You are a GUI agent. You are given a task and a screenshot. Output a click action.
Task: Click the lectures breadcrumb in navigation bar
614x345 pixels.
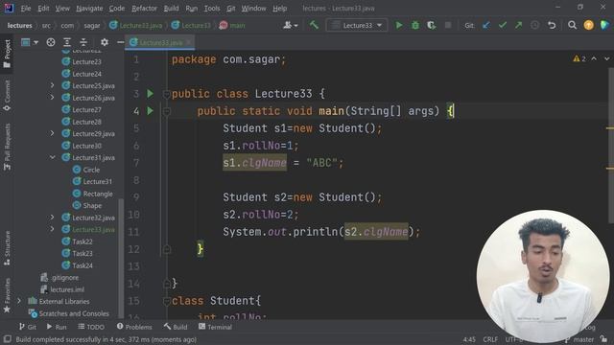pos(19,26)
